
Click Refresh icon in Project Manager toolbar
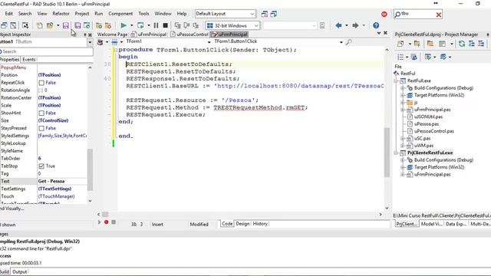click(462, 44)
